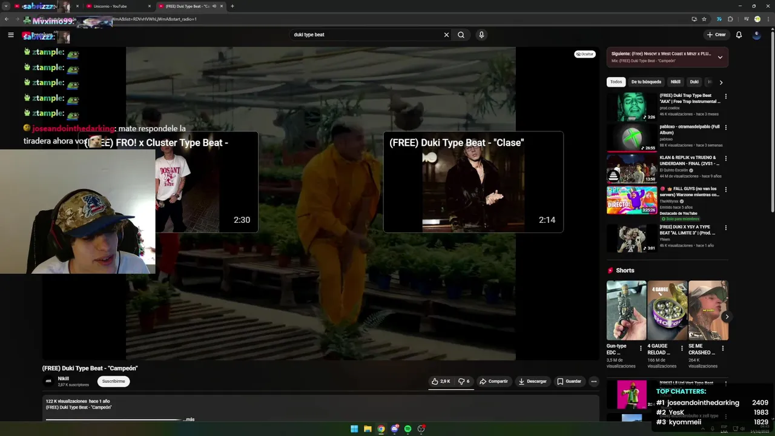
Task: Open the pabloxo otramasdelpablo Full Album title
Action: [x=690, y=130]
